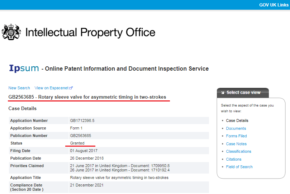This screenshot has width=290, height=194.
Task: Select Case Details in the case view list
Action: (x=237, y=120)
